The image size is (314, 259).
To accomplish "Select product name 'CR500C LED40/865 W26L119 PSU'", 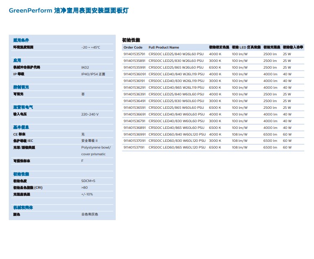I will click(176, 87).
